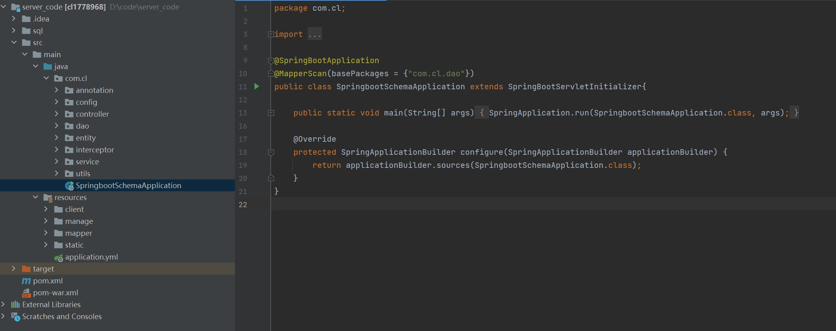Viewport: 836px width, 331px height.
Task: Click the Scratches and Consoles icon
Action: coord(16,317)
